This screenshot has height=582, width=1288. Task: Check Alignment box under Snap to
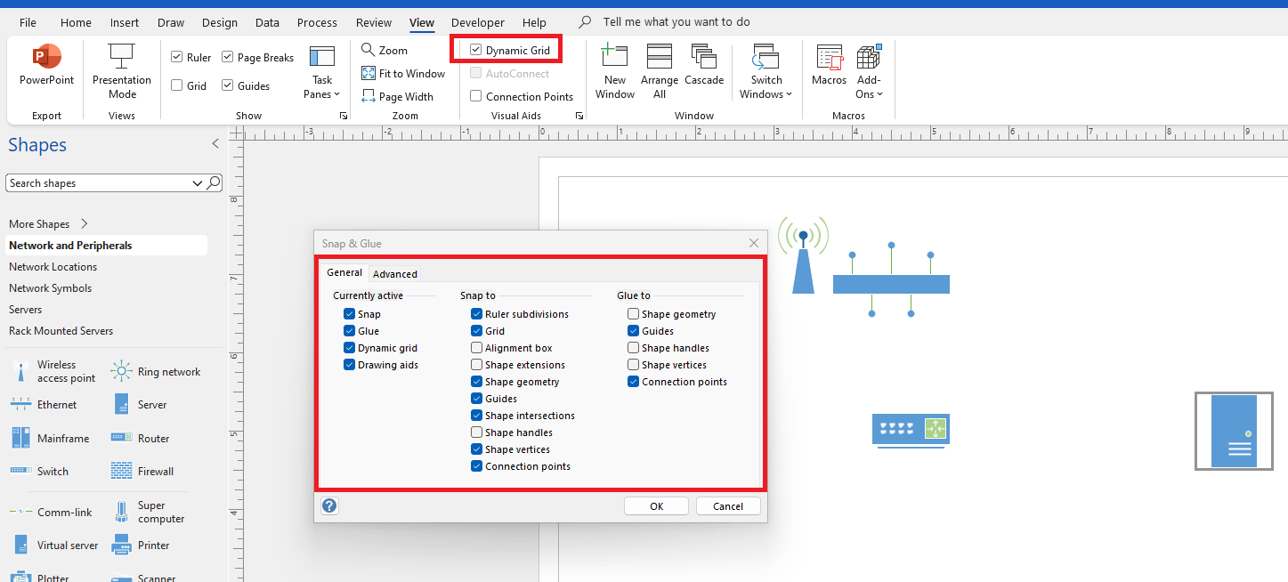tap(477, 348)
